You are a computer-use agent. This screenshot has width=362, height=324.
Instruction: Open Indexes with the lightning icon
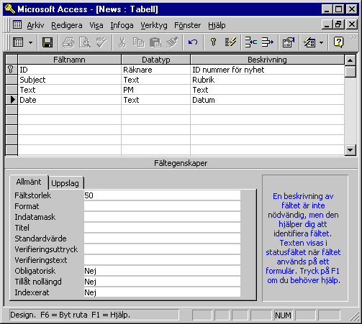[x=230, y=42]
